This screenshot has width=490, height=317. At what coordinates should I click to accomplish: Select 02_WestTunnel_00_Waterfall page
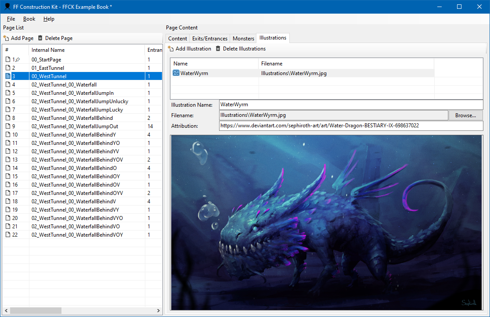pos(83,84)
